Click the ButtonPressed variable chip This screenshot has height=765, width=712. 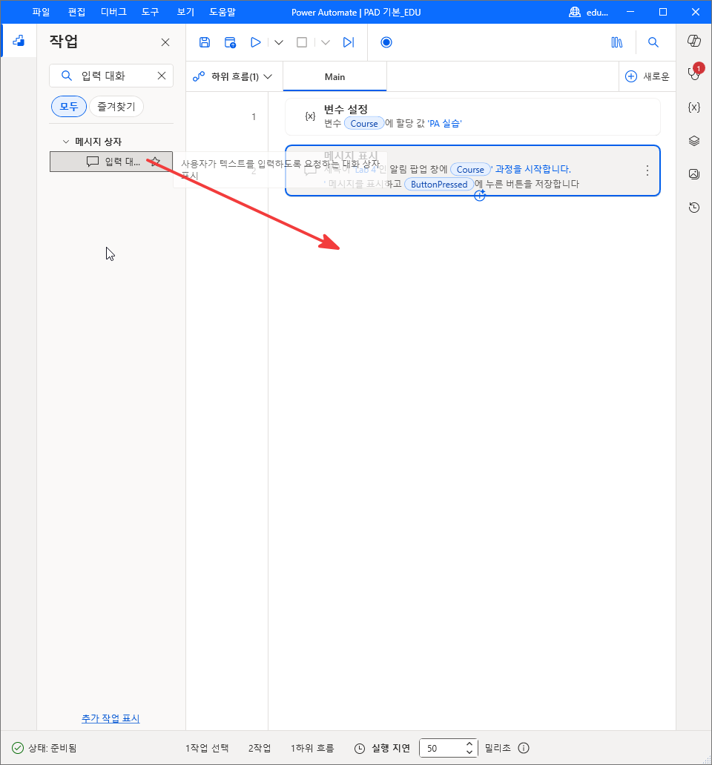pos(439,184)
